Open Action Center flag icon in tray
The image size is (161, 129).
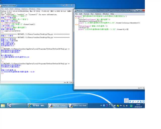pos(121,106)
